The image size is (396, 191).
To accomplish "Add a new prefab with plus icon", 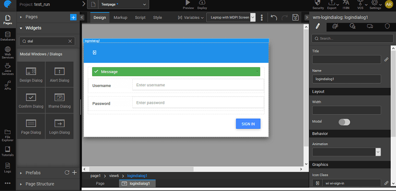I will pos(74,173).
